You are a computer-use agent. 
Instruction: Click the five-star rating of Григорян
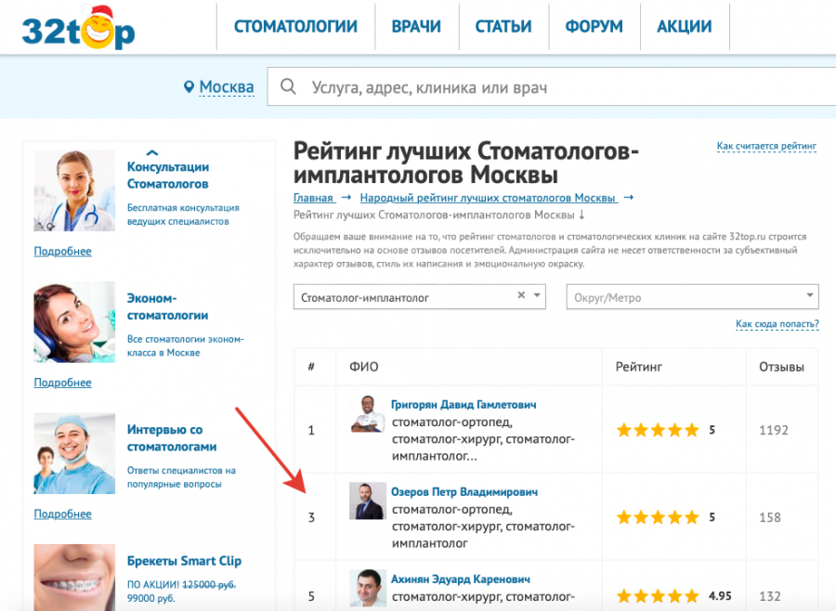click(657, 430)
